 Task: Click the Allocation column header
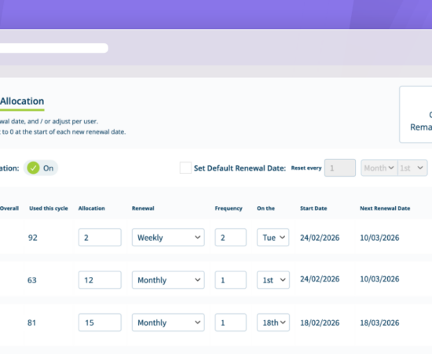pos(91,208)
